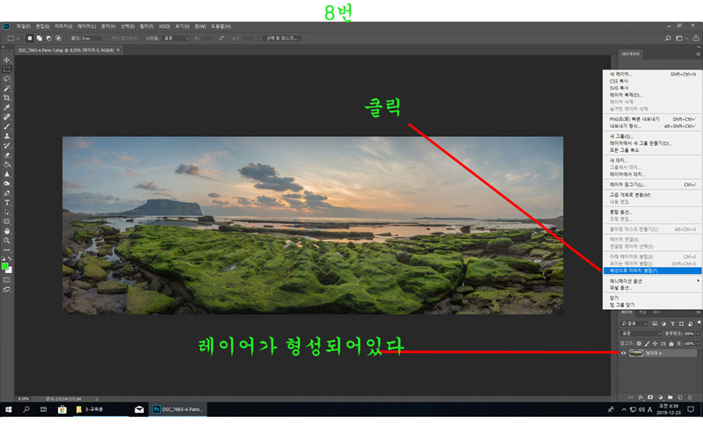Select the Horizontal Type tool
703x439 pixels.
pyautogui.click(x=7, y=203)
